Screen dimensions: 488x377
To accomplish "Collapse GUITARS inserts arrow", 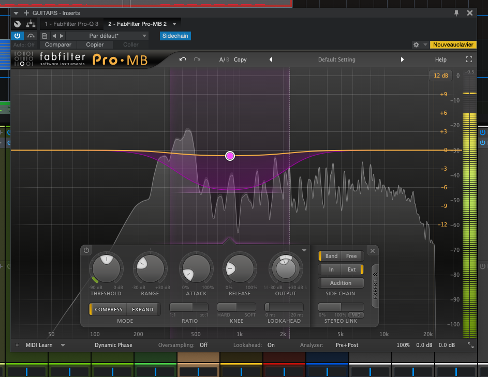I will (x=16, y=13).
